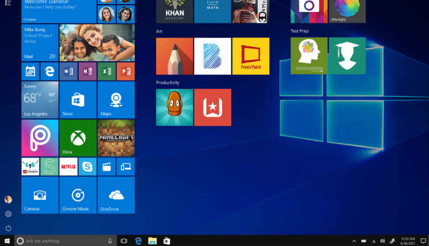Click the Test Prep group heading
The width and height of the screenshot is (429, 246).
299,31
